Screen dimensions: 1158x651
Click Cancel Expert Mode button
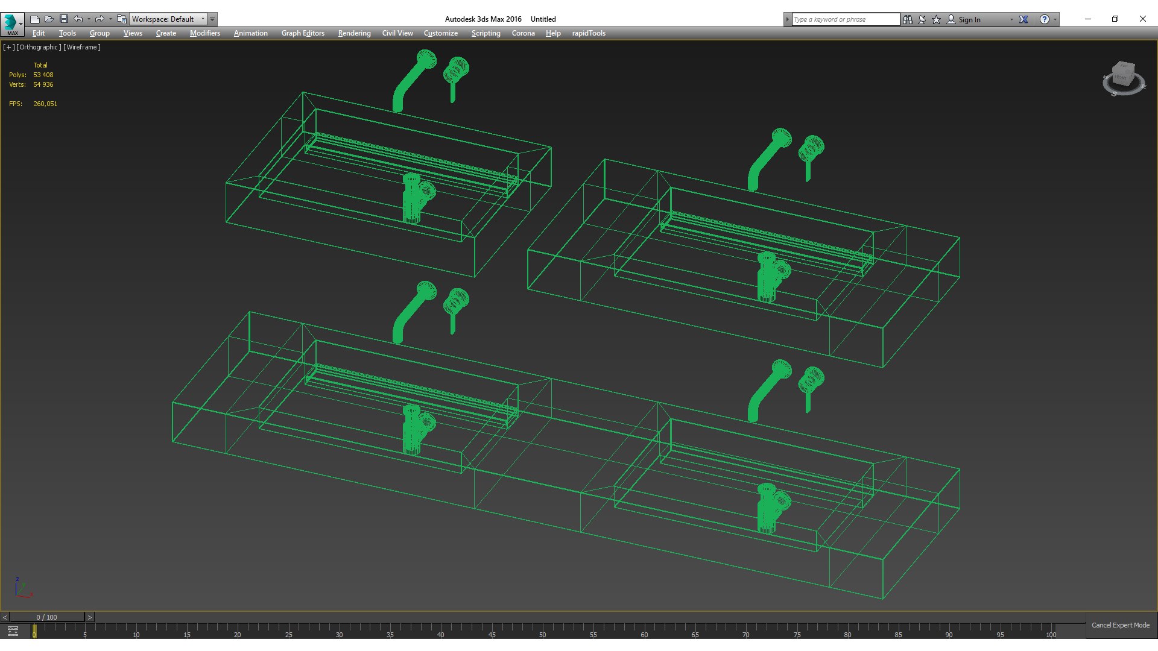(x=1120, y=625)
